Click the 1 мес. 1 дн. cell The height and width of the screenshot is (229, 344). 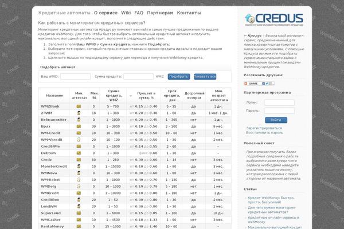pos(218,113)
